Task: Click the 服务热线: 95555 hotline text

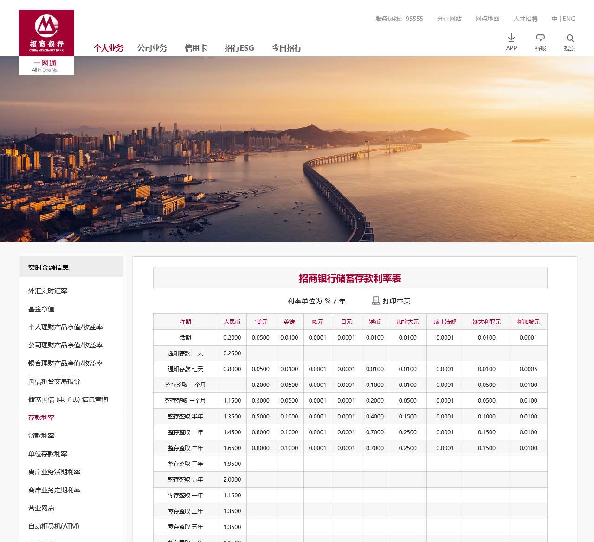Action: click(x=399, y=19)
